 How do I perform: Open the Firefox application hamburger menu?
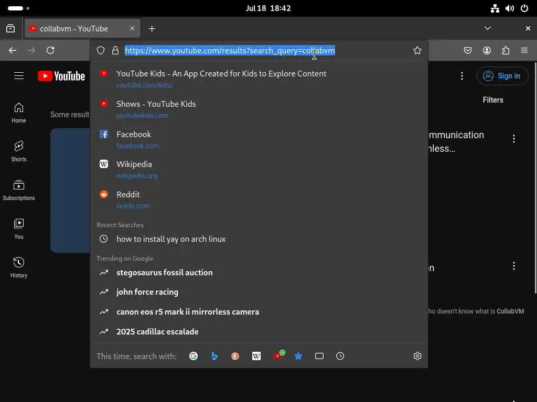tap(524, 50)
